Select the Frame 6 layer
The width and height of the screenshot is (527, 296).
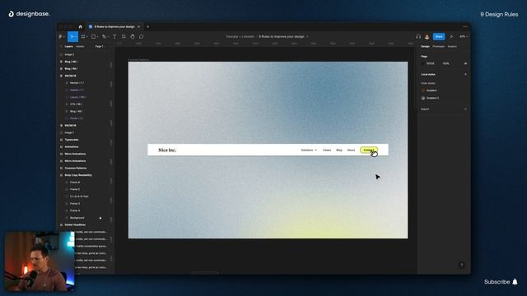tap(75, 183)
